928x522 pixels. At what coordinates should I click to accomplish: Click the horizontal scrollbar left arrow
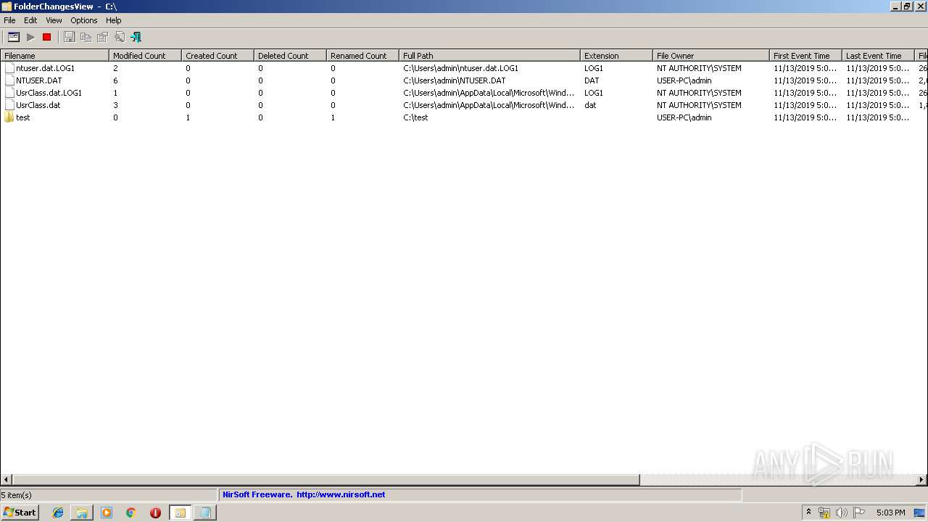click(7, 479)
